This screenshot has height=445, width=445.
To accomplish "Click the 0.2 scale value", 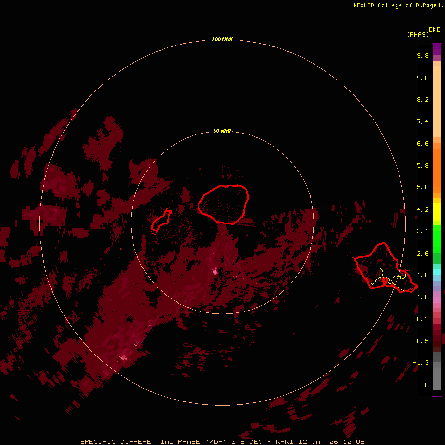I will tap(423, 319).
